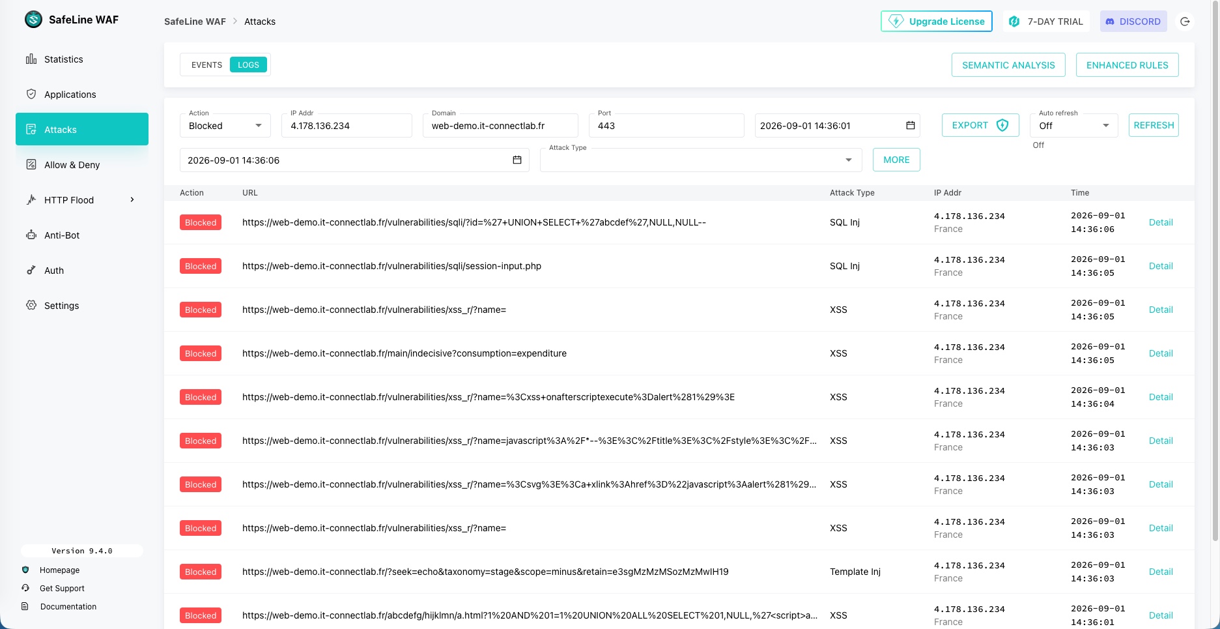1220x629 pixels.
Task: Open the Auth key icon
Action: coord(31,271)
